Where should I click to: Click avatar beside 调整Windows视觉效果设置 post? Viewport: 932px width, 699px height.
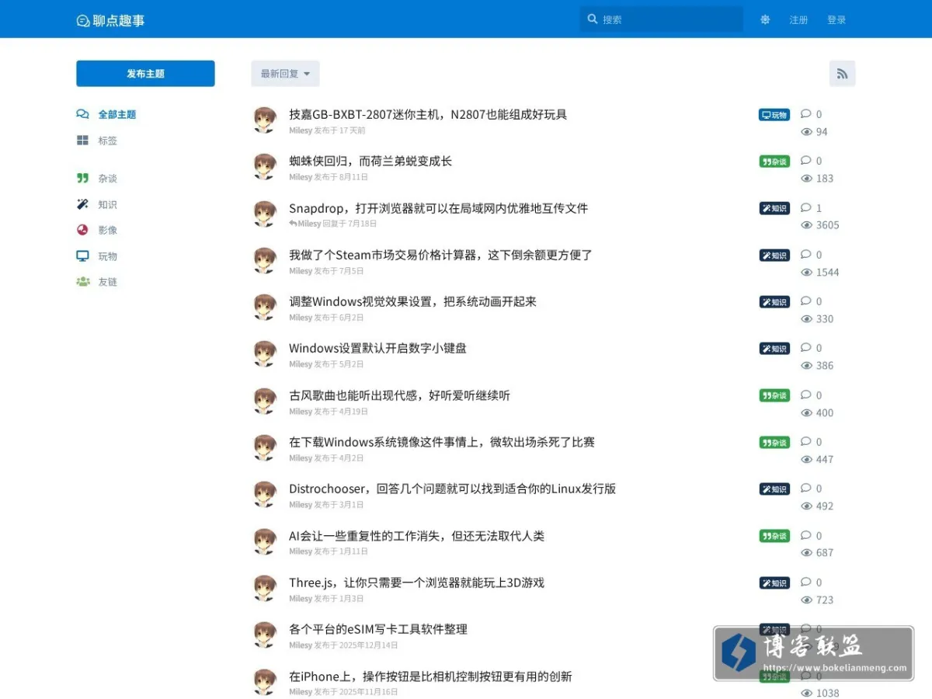coord(265,308)
